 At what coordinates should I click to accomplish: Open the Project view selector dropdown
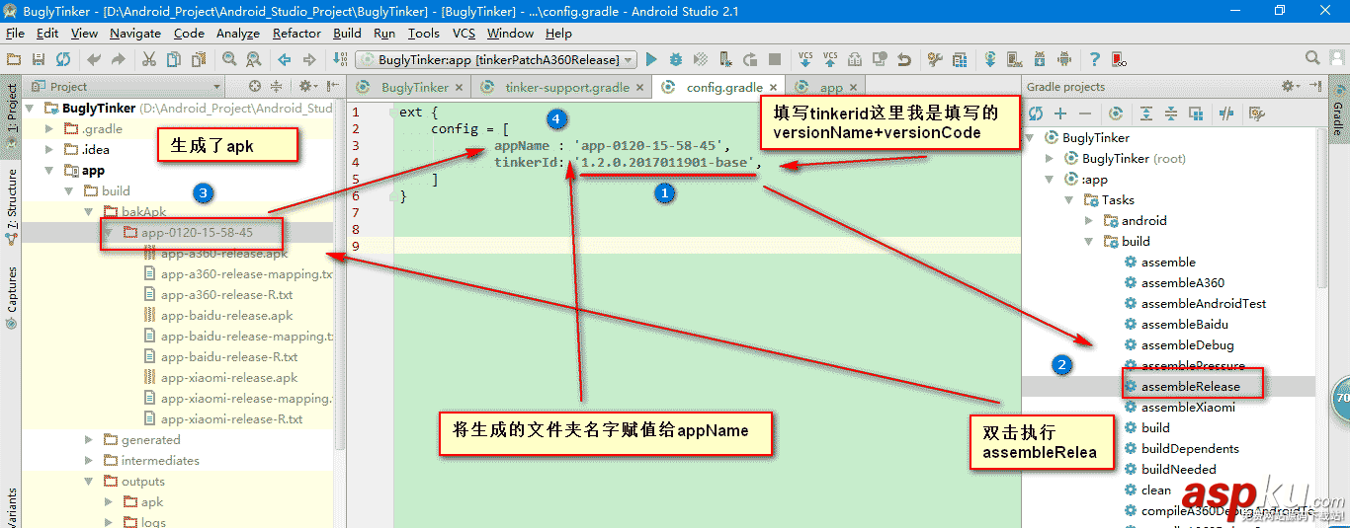coord(127,87)
